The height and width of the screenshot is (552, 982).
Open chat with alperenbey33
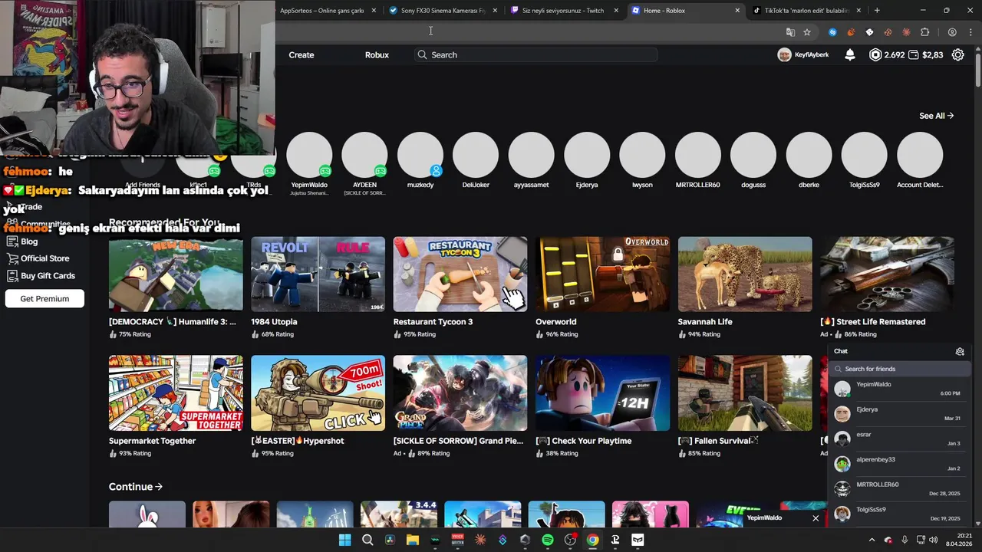899,464
